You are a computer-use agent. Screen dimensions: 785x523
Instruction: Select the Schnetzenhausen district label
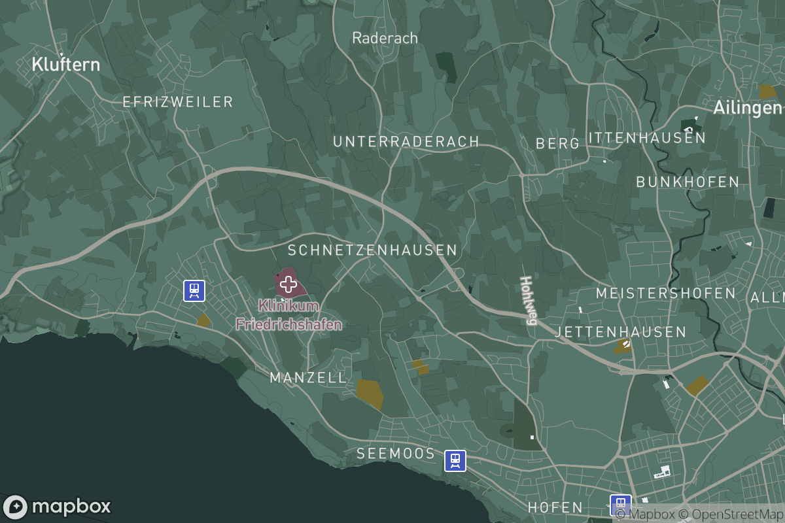coord(372,250)
